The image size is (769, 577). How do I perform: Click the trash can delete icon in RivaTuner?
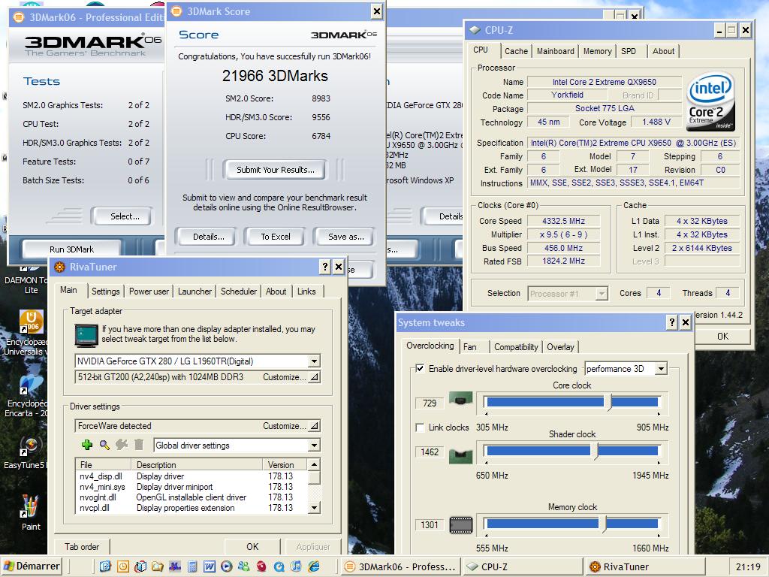pos(139,445)
